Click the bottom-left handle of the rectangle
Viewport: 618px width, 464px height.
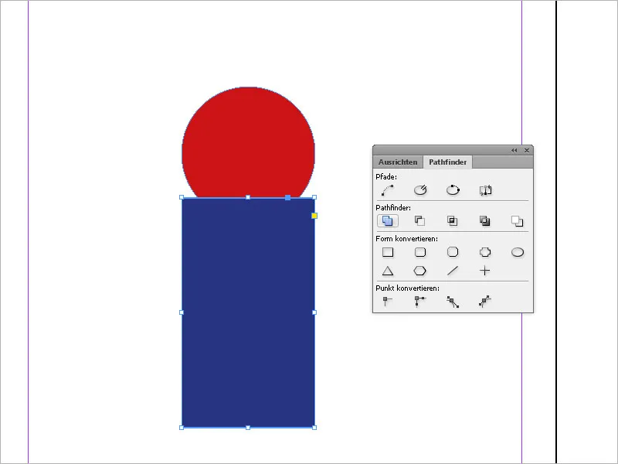coord(182,428)
